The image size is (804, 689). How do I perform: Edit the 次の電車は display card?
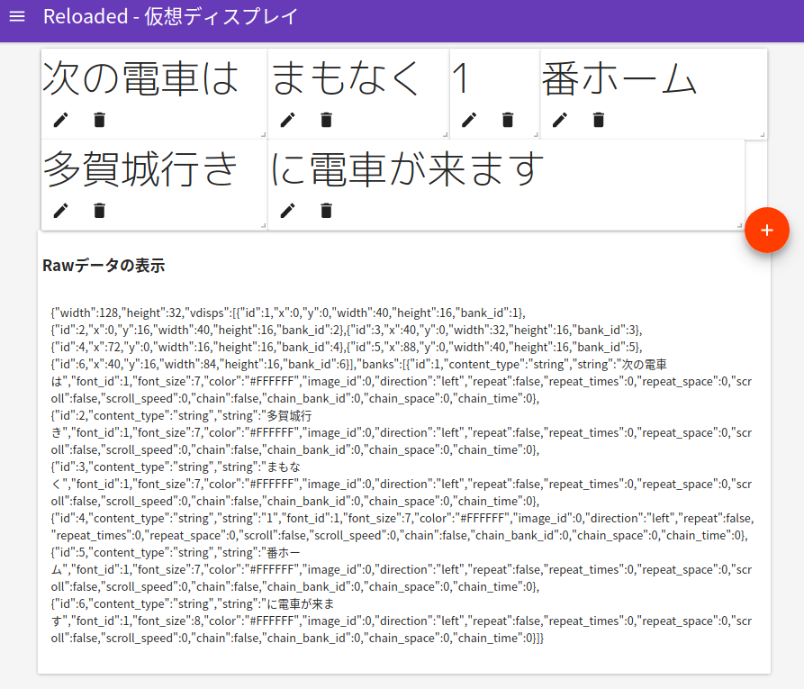tap(60, 120)
